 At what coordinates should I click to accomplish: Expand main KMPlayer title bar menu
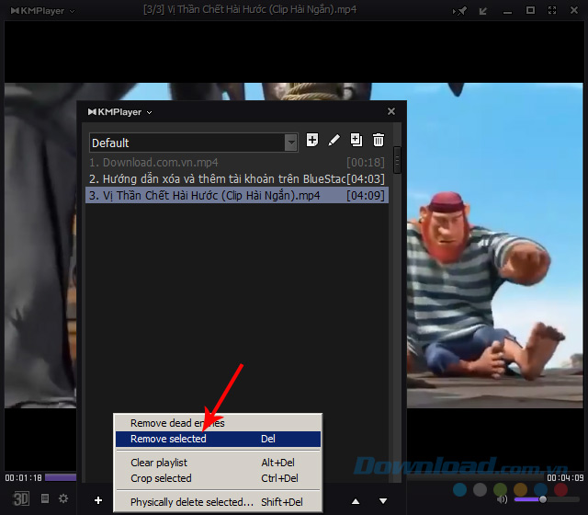tap(41, 10)
